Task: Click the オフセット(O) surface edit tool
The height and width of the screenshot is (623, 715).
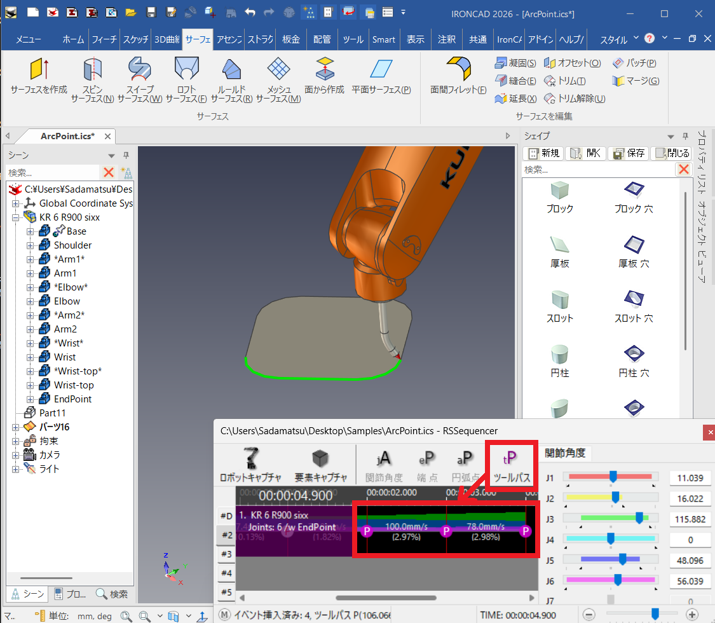Action: tap(573, 63)
